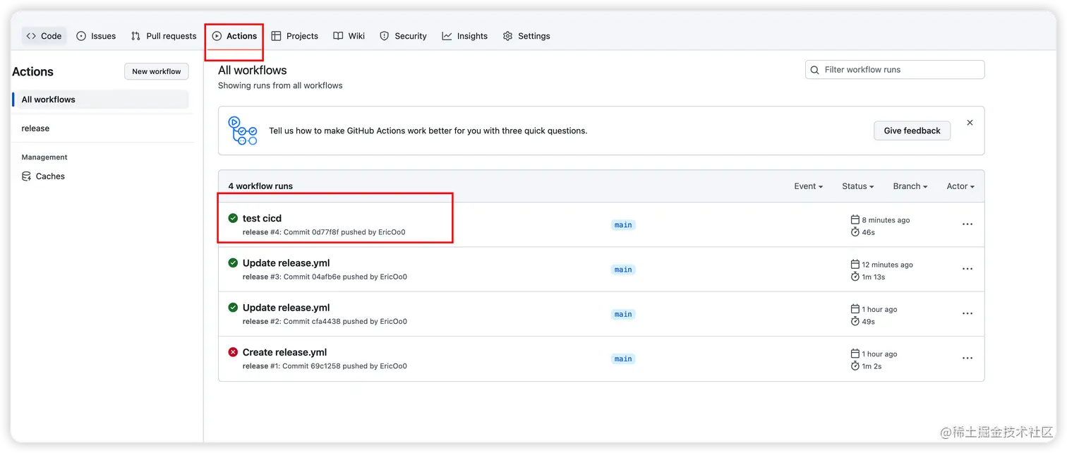This screenshot has width=1067, height=453.
Task: Open more options for release #3 run
Action: [967, 269]
